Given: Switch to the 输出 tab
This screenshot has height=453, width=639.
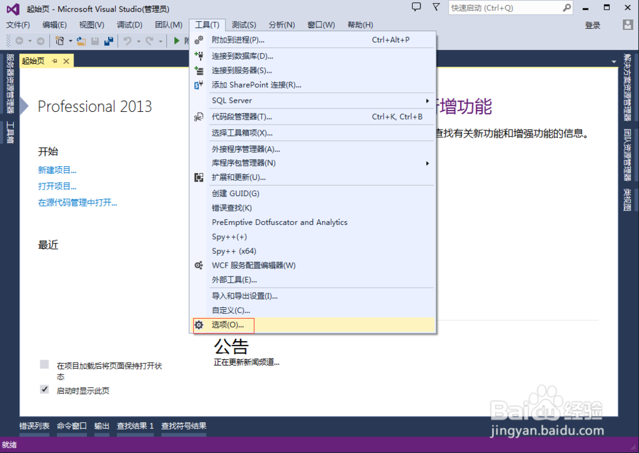Looking at the screenshot, I should point(102,426).
